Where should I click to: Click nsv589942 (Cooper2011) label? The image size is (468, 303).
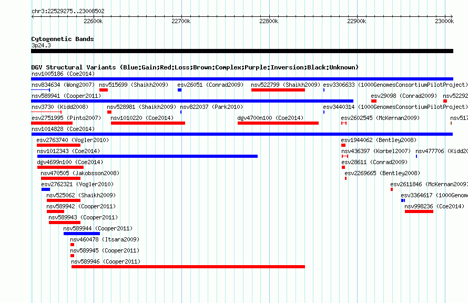(x=81, y=206)
